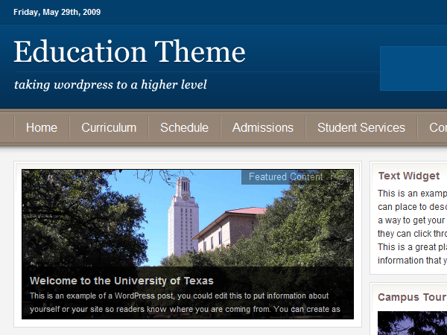Screen dimensions: 447x335
Task: Click the date Friday, May 29th, 2009
Action: 57,12
